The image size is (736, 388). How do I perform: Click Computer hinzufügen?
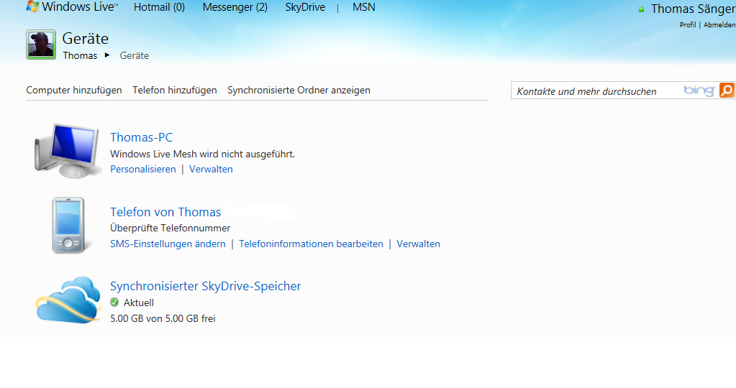pyautogui.click(x=73, y=90)
